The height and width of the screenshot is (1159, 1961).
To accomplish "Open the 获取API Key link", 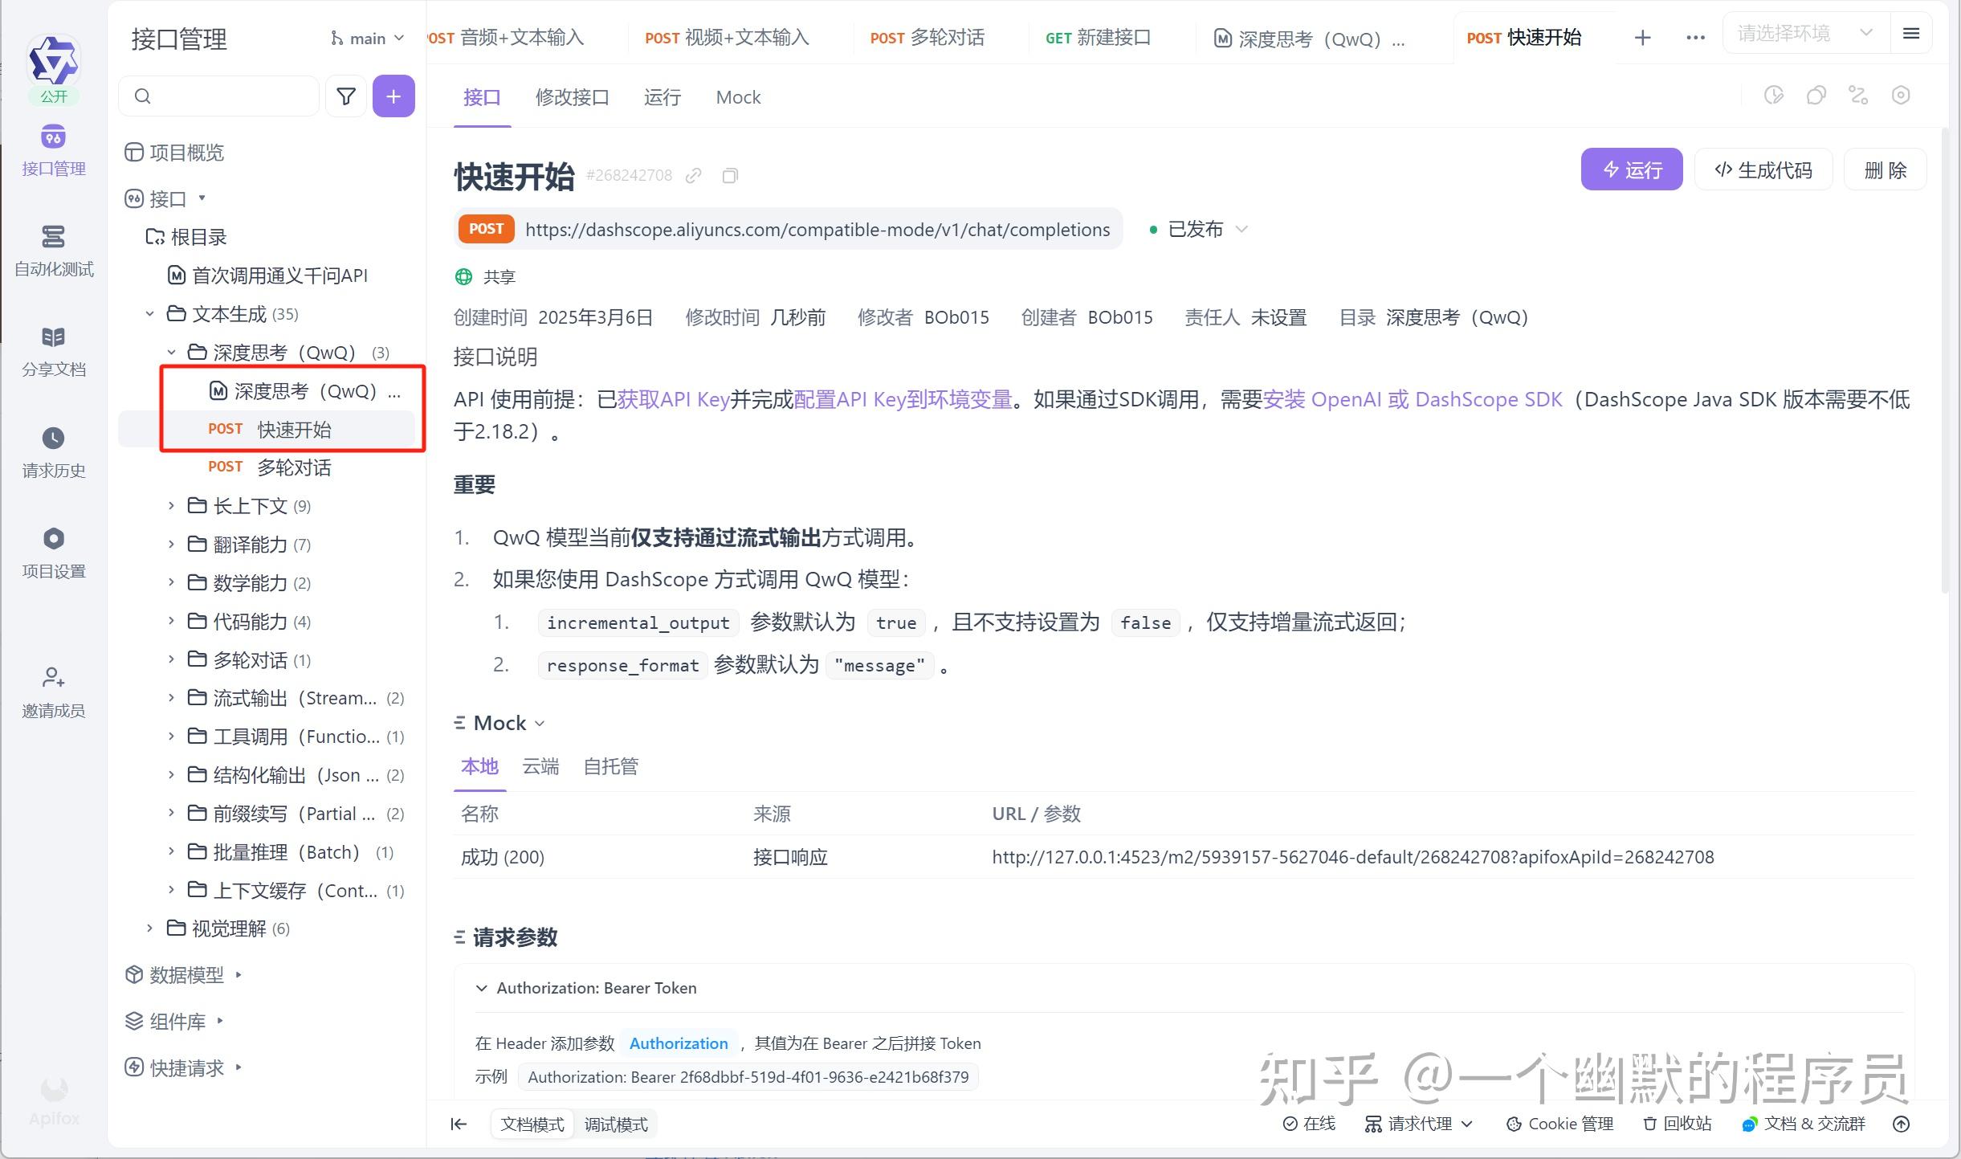I will (673, 399).
